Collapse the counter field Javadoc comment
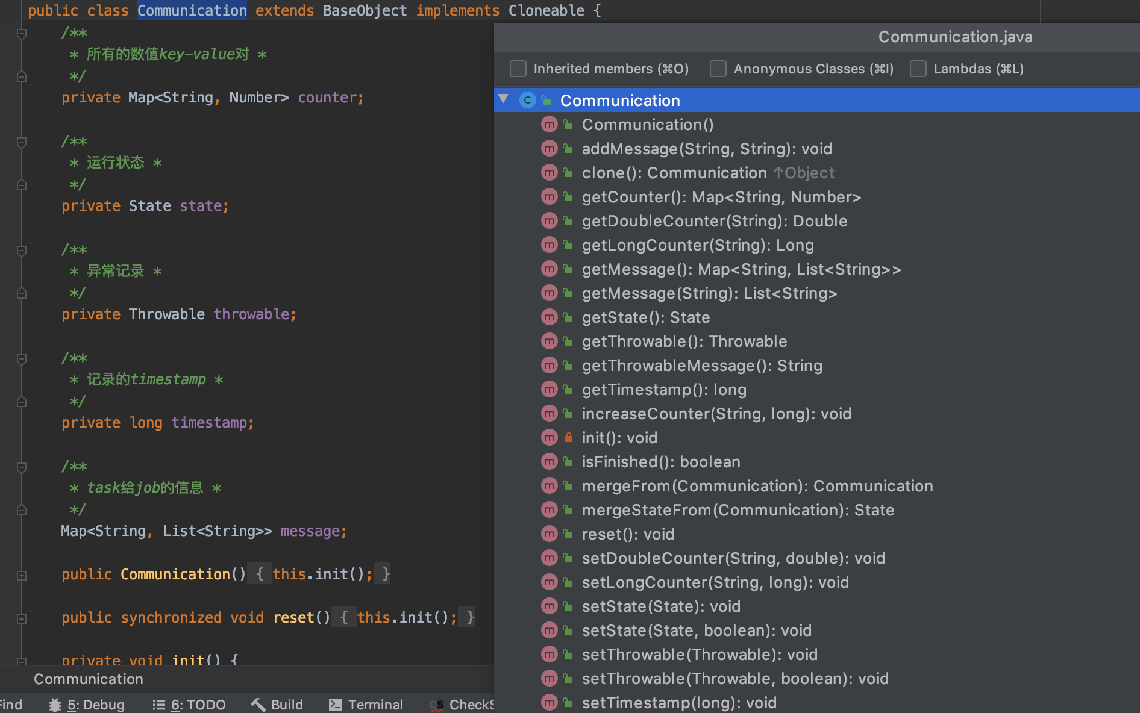Screen dimensions: 1140x713 point(22,34)
